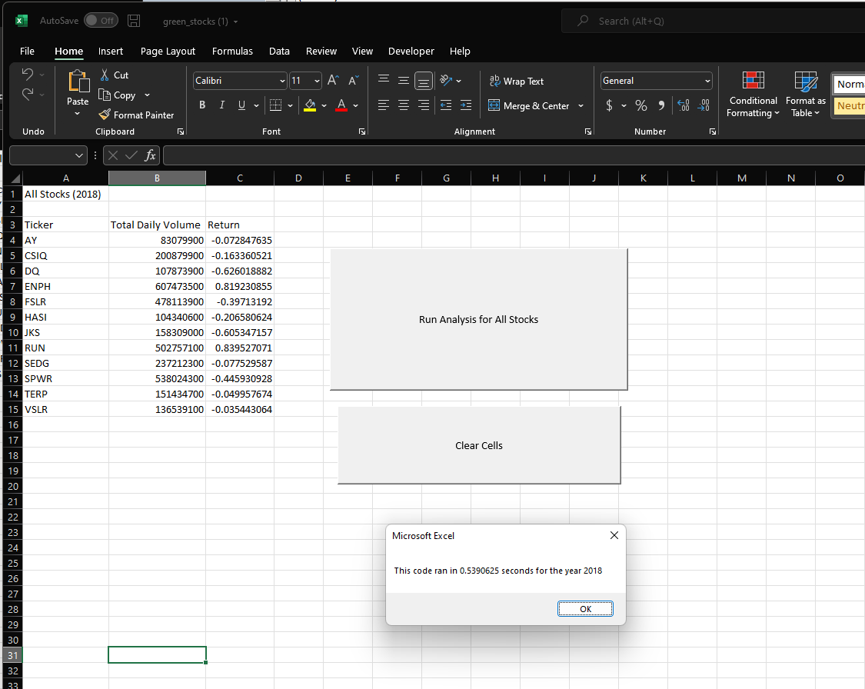Apply Italic formatting

(221, 105)
